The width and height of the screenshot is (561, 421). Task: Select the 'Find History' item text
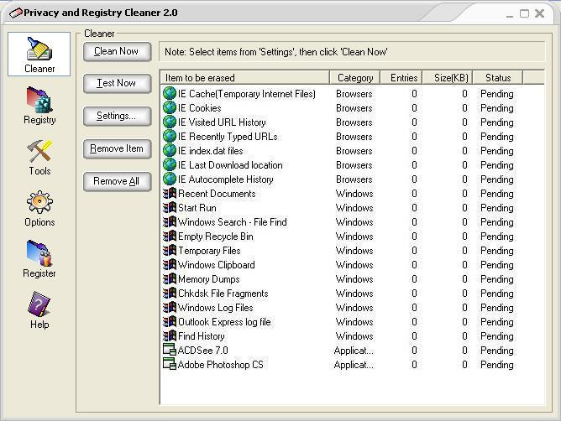(x=202, y=336)
